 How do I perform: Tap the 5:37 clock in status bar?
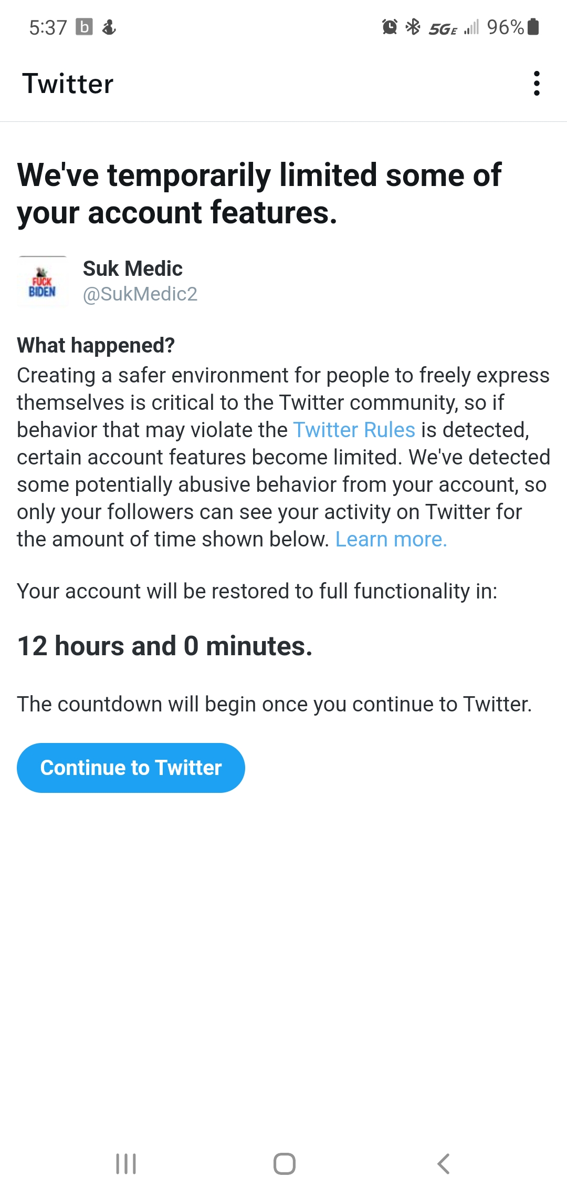click(48, 27)
